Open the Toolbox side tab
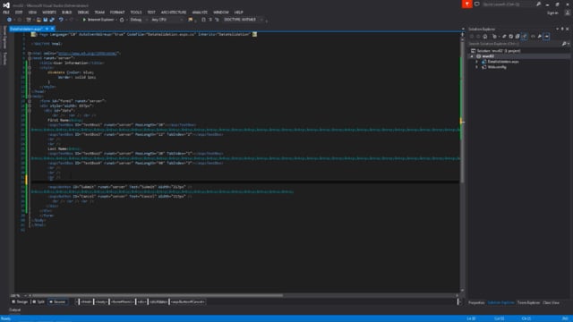This screenshot has height=322, width=573. 4,58
